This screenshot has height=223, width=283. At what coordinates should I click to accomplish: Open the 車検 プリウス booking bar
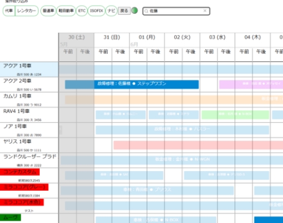pos(147,190)
